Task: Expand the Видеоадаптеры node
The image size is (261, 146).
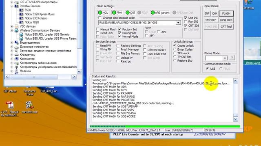Action: coord(12,43)
